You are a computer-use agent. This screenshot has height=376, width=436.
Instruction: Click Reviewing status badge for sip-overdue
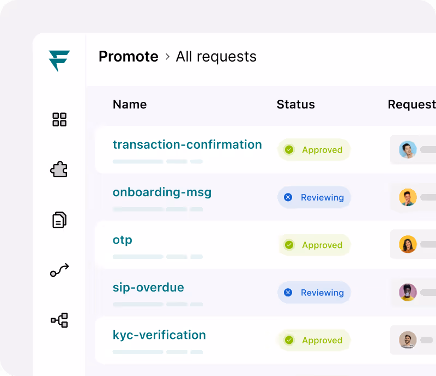pos(314,292)
